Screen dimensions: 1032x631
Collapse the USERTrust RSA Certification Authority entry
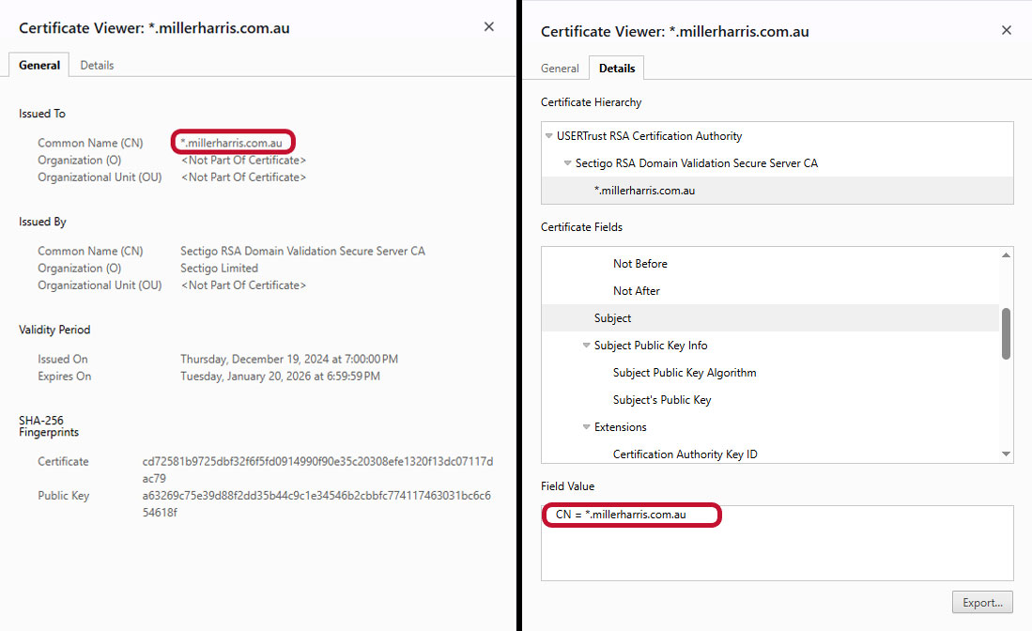[x=548, y=135]
